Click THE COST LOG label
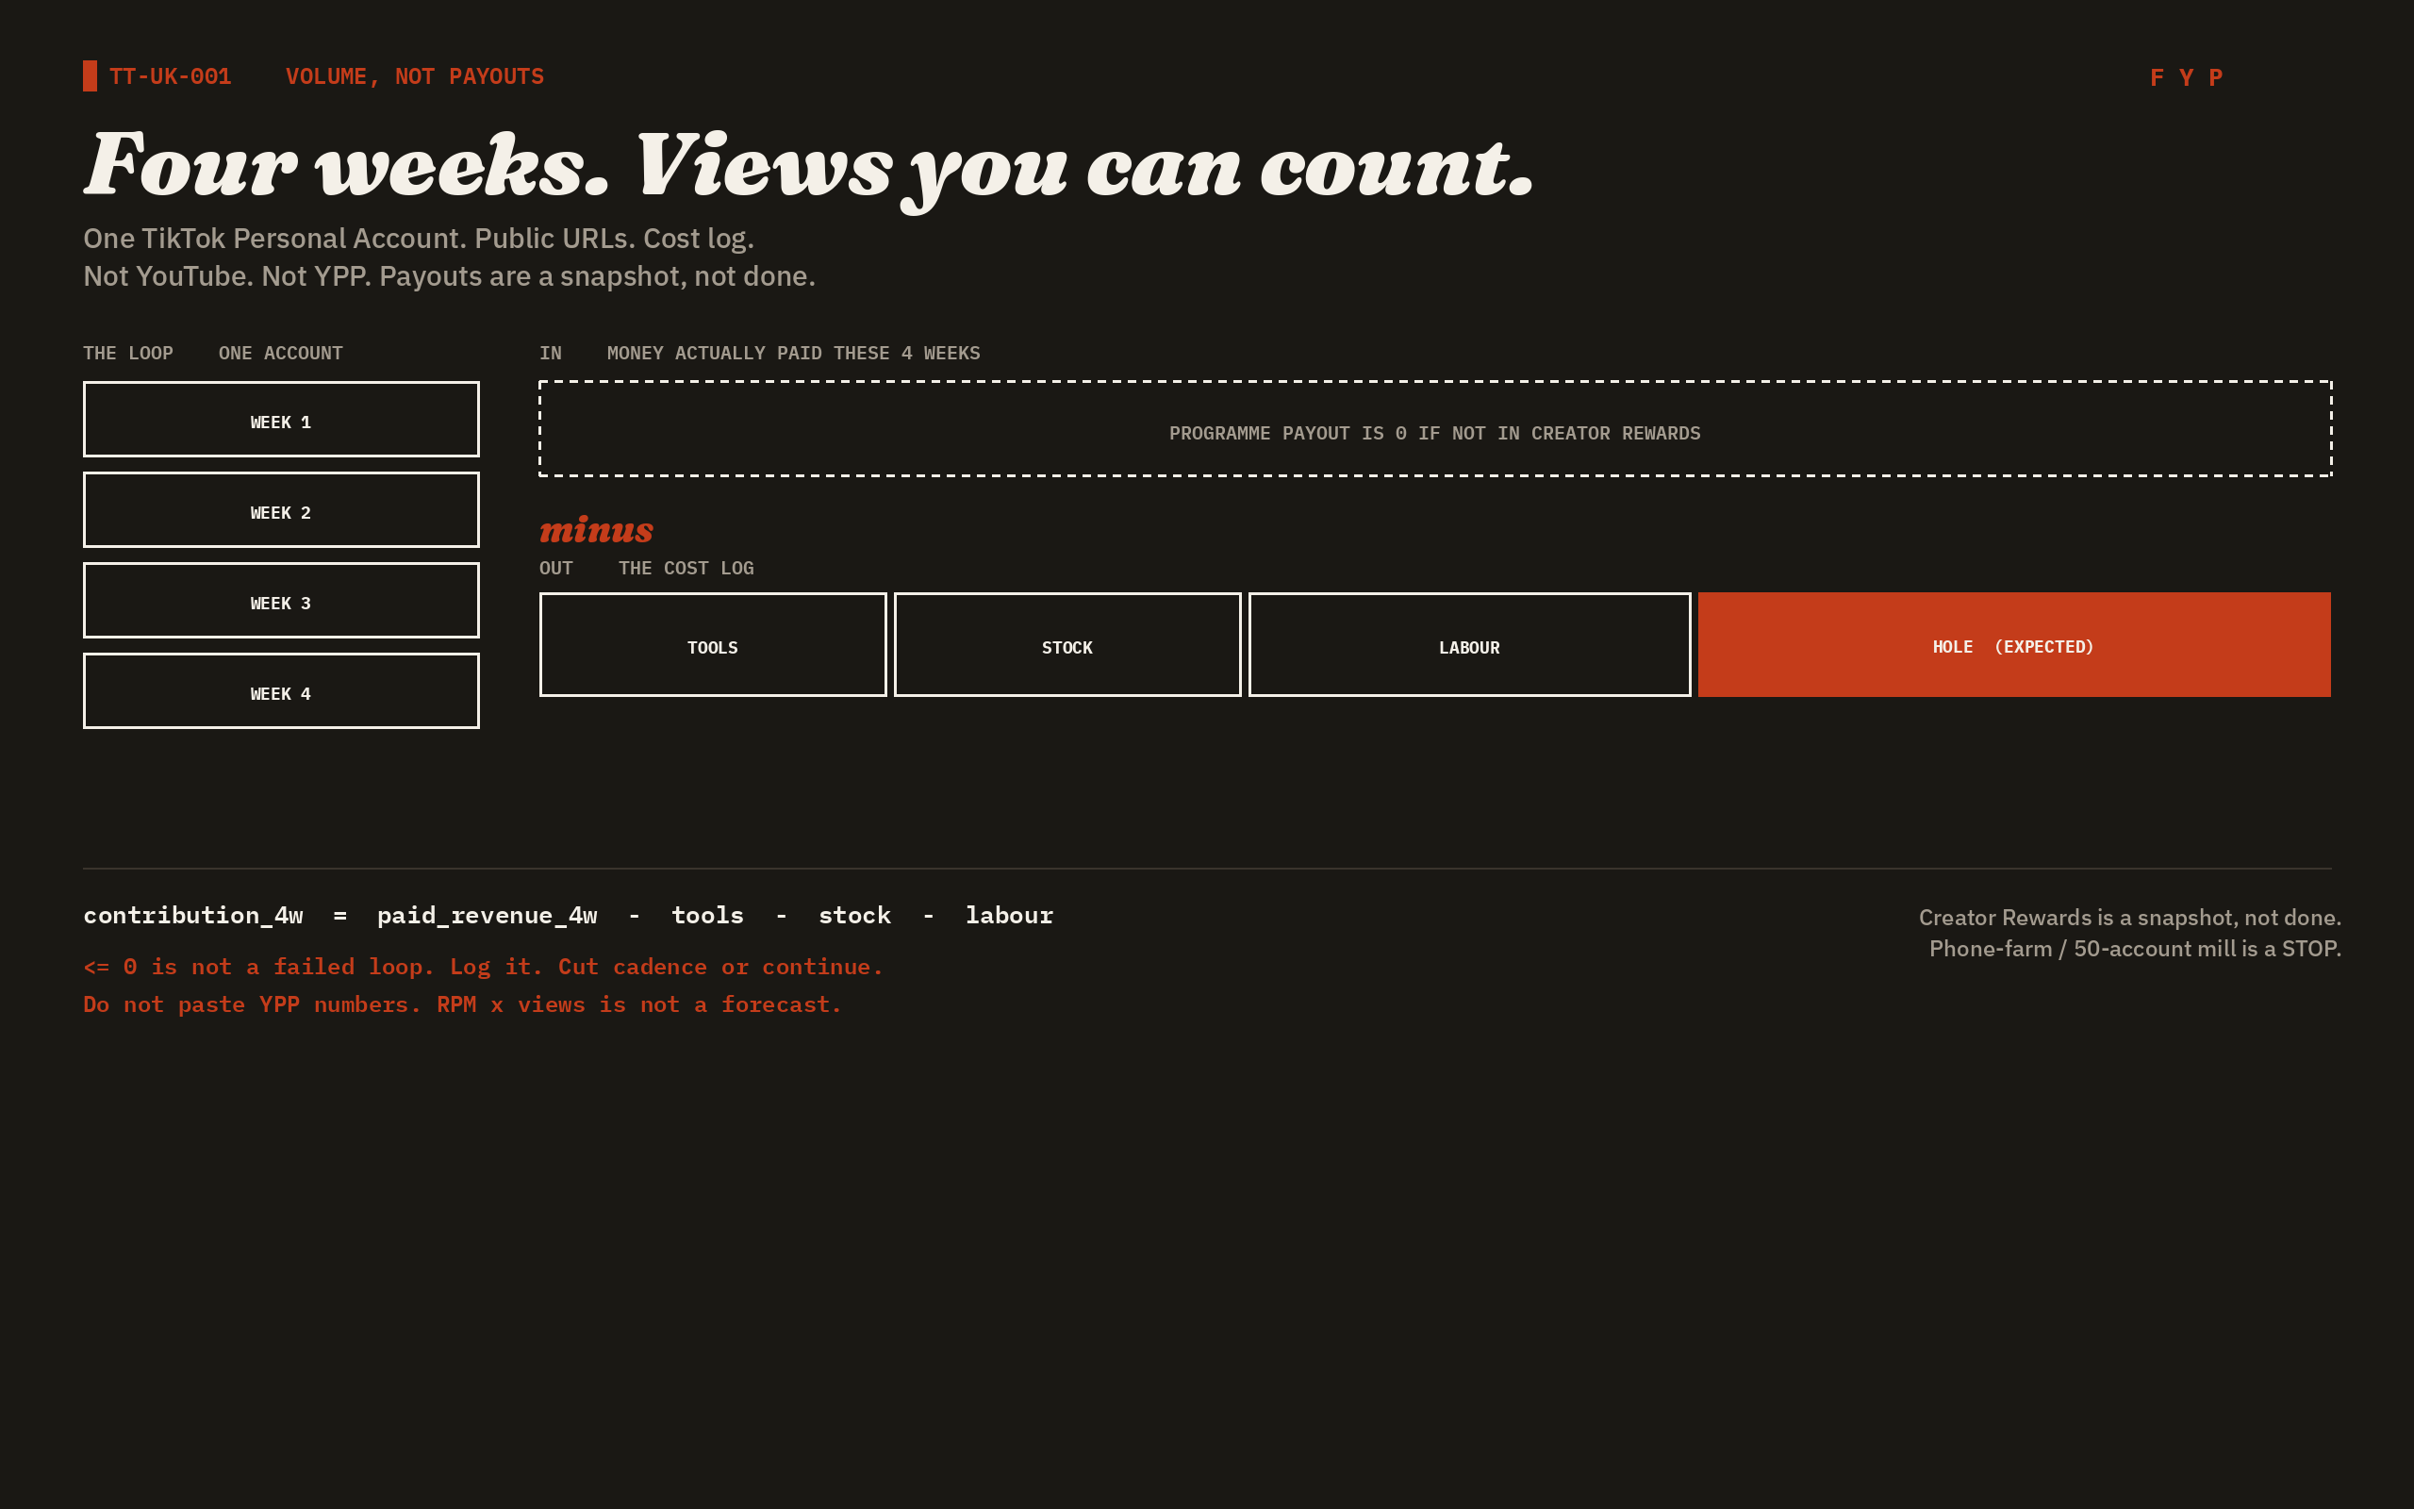 pos(686,568)
